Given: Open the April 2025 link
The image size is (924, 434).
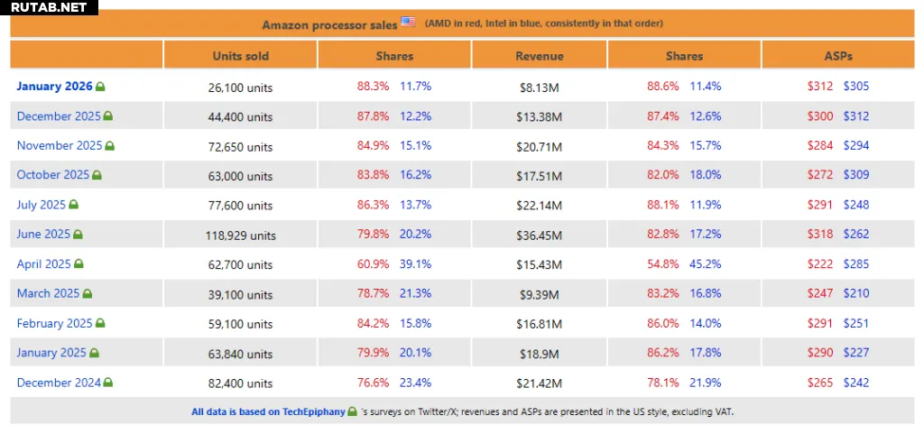Looking at the screenshot, I should pyautogui.click(x=42, y=264).
